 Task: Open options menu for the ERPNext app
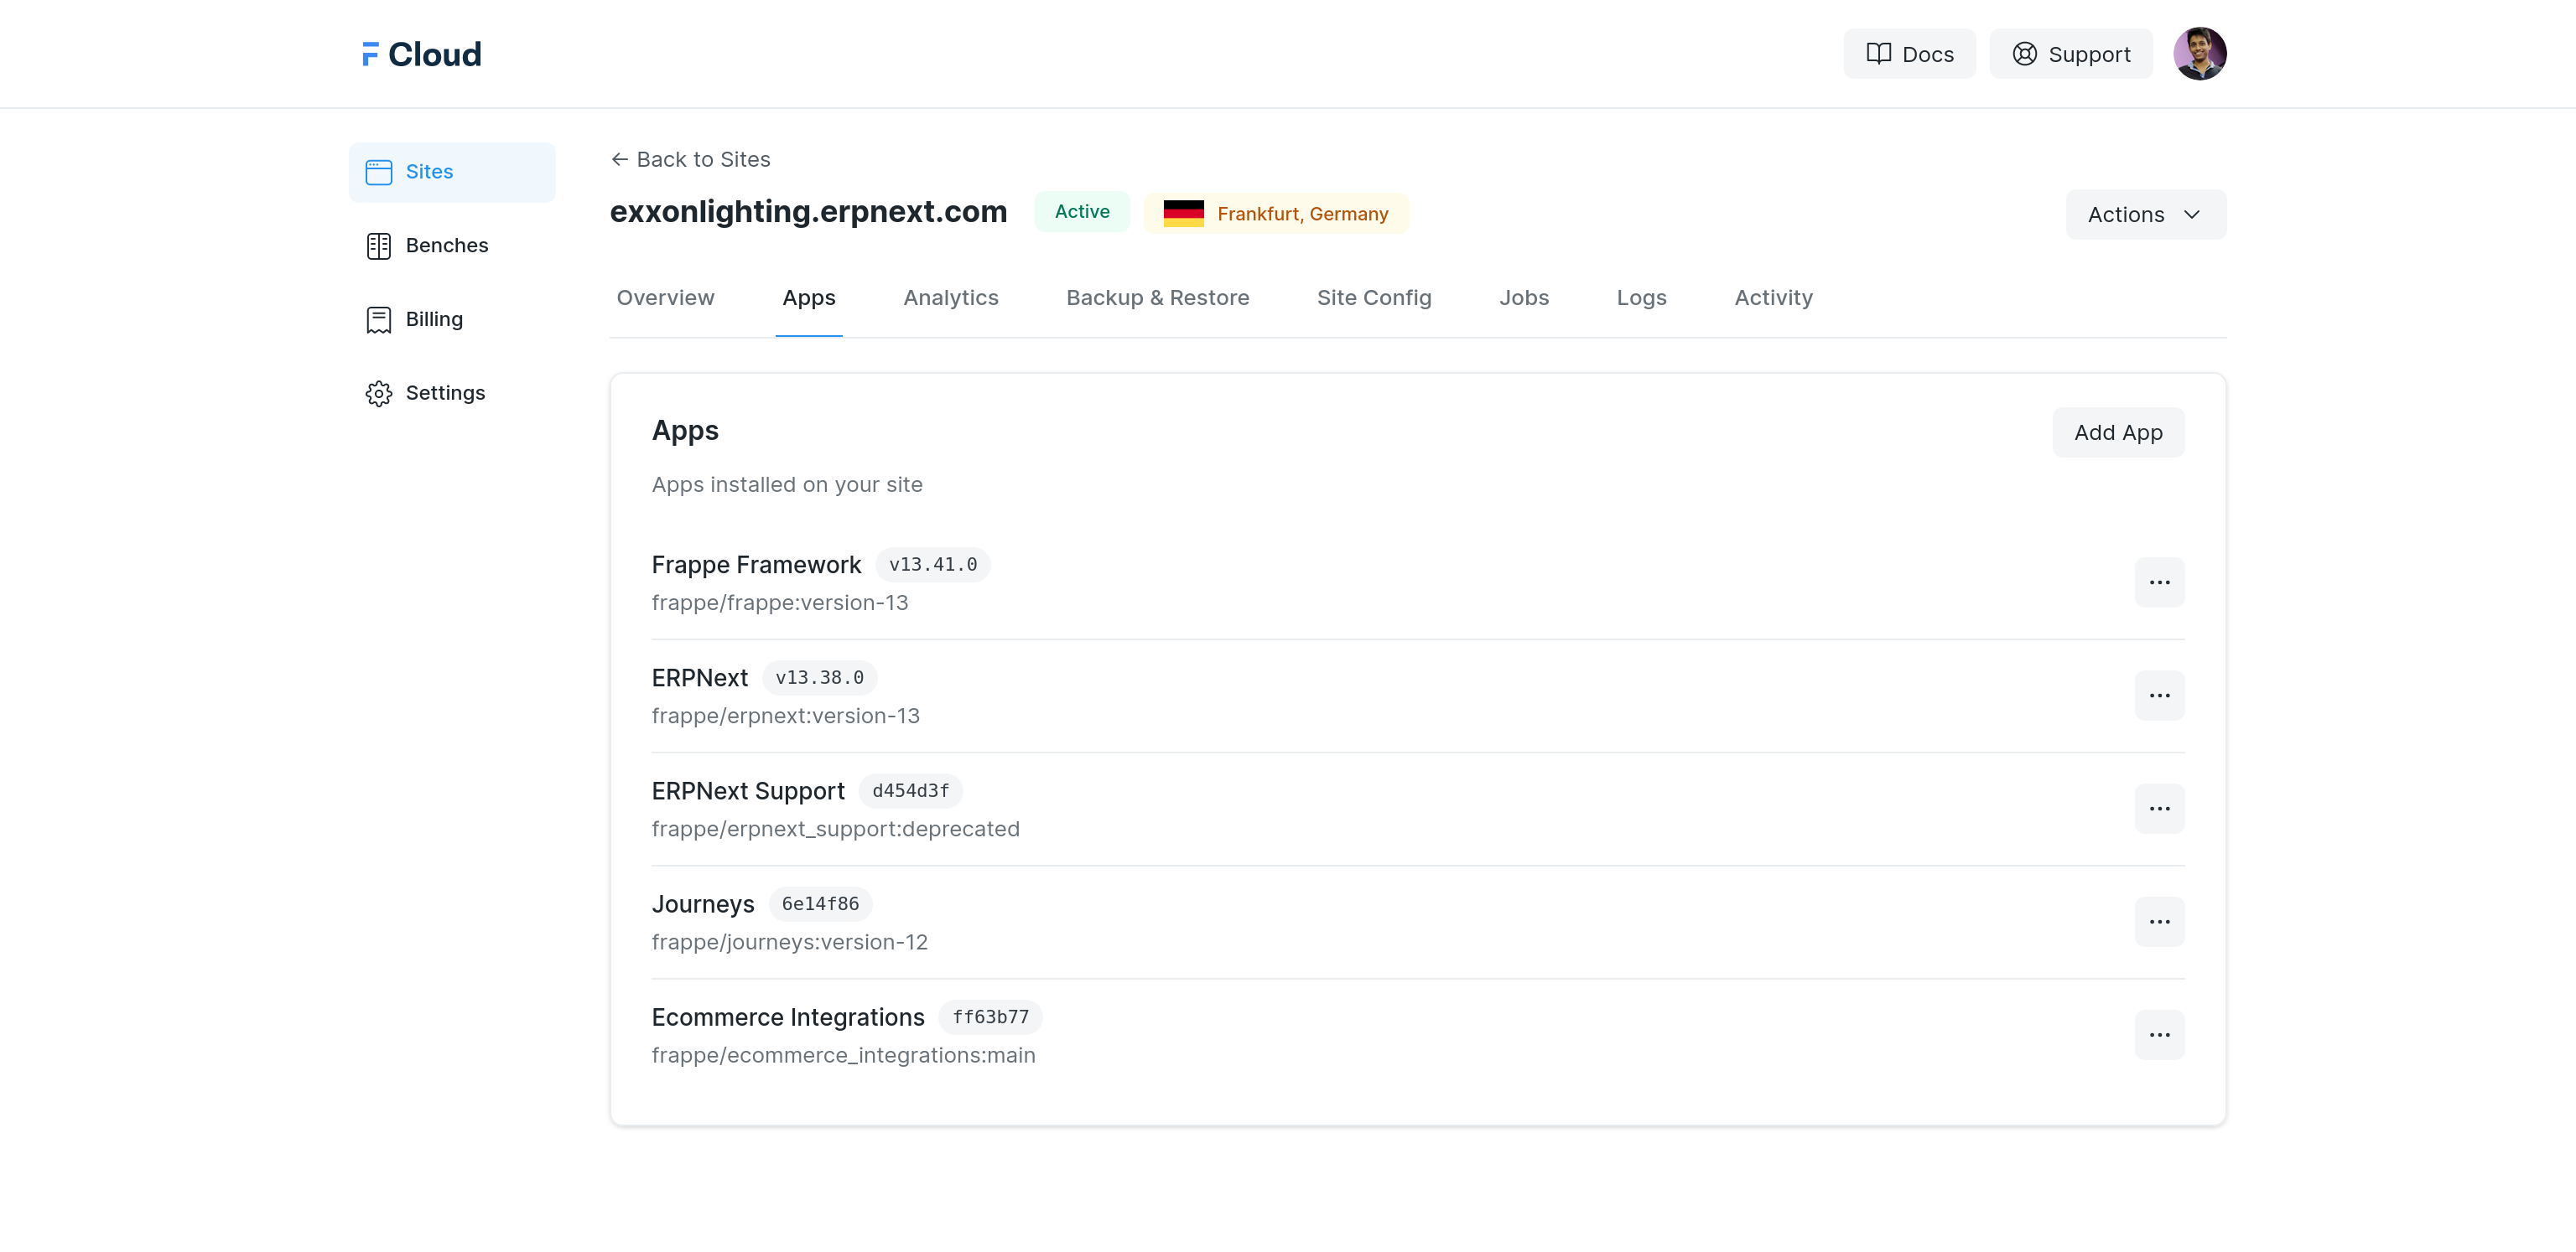[2158, 696]
